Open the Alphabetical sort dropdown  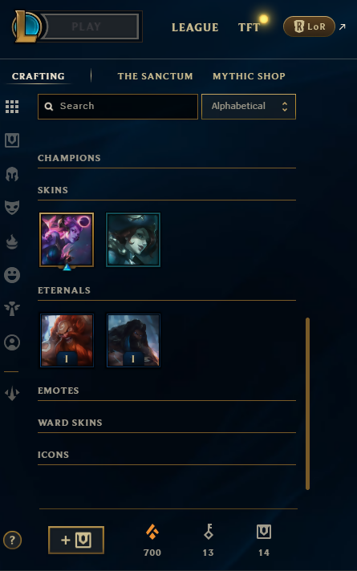pyautogui.click(x=249, y=107)
